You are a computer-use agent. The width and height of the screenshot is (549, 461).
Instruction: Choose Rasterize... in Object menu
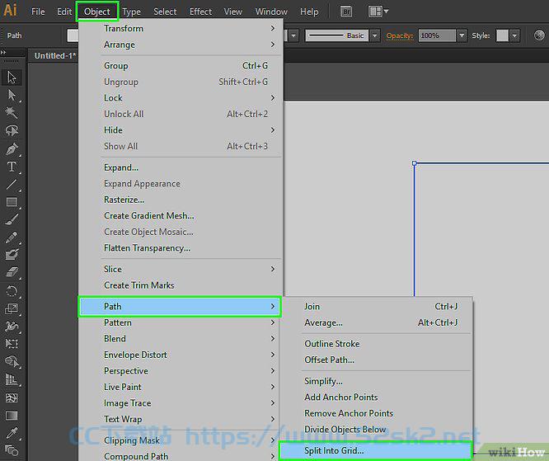coord(181,200)
